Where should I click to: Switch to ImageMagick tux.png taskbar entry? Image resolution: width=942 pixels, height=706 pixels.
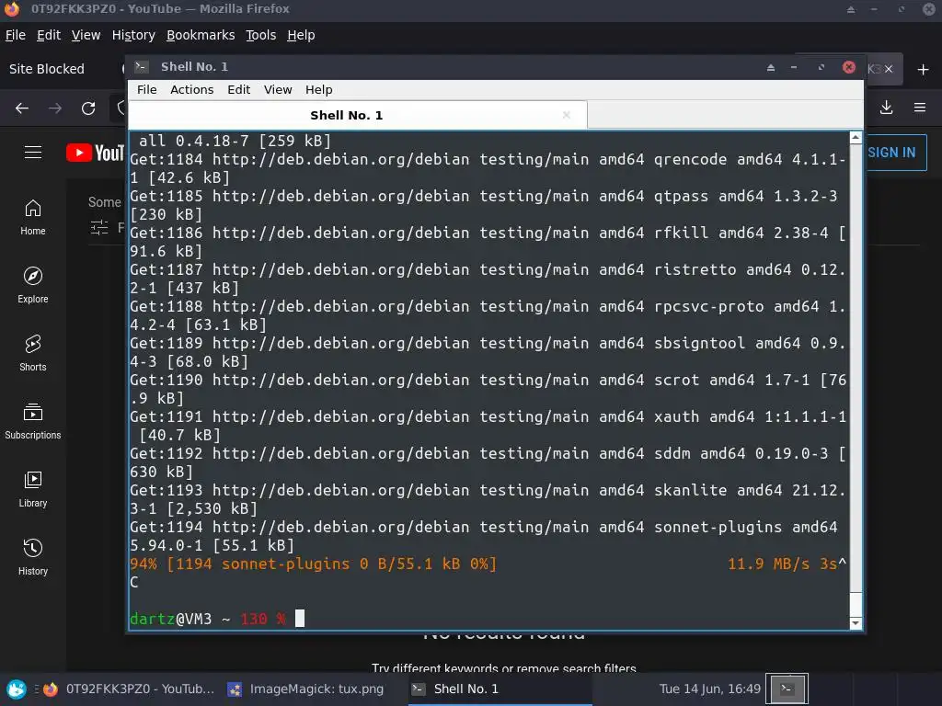(306, 689)
